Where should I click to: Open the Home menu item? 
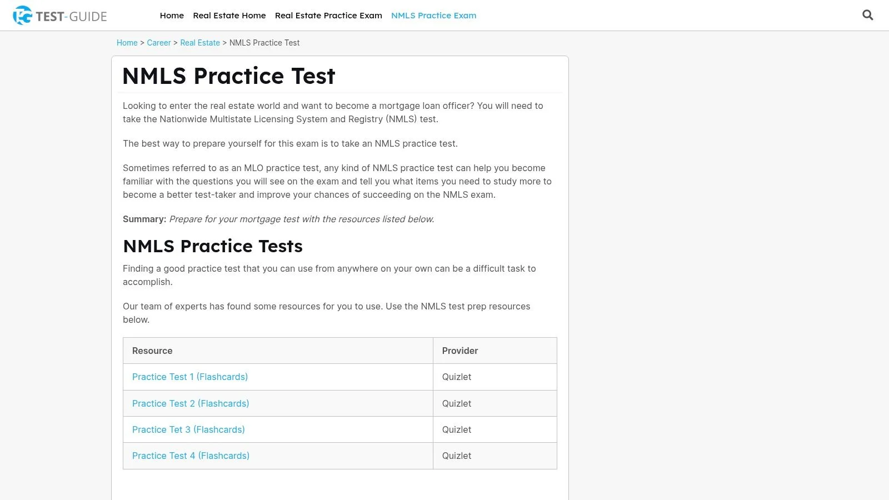pyautogui.click(x=172, y=16)
